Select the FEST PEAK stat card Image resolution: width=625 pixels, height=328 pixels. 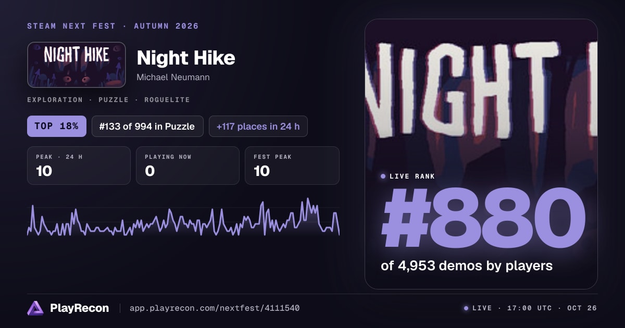[292, 166]
